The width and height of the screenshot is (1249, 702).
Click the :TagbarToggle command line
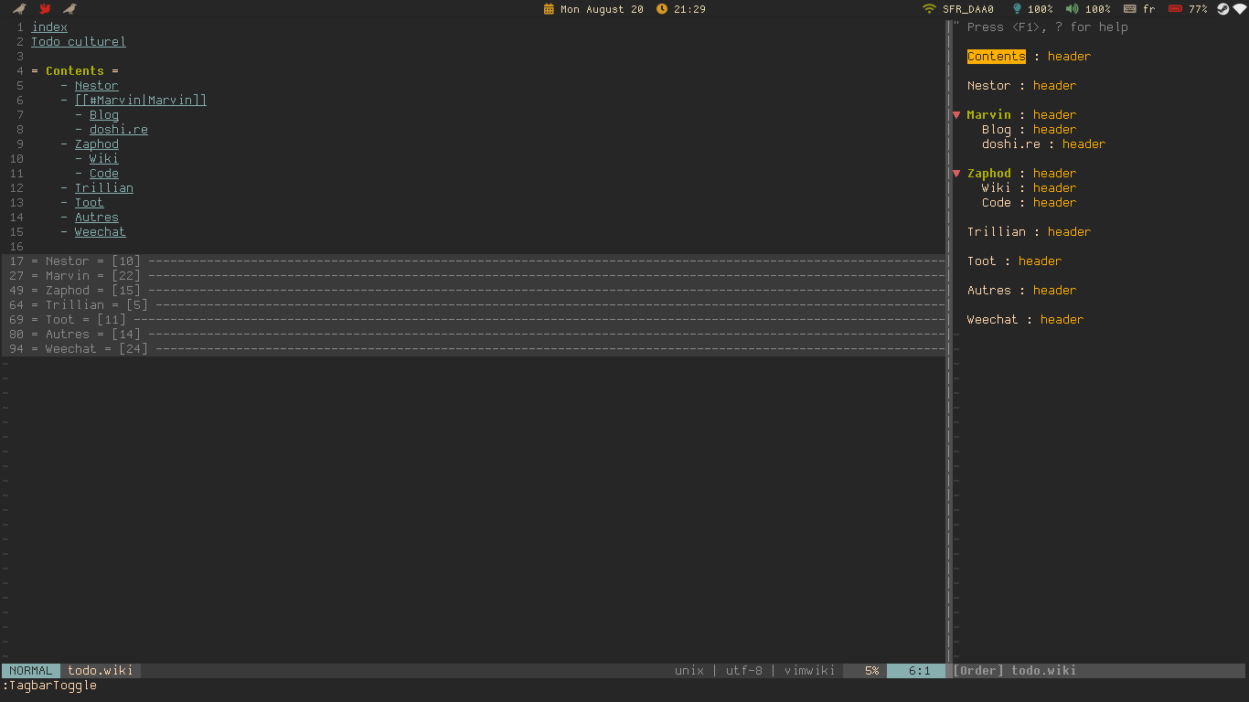tap(49, 686)
